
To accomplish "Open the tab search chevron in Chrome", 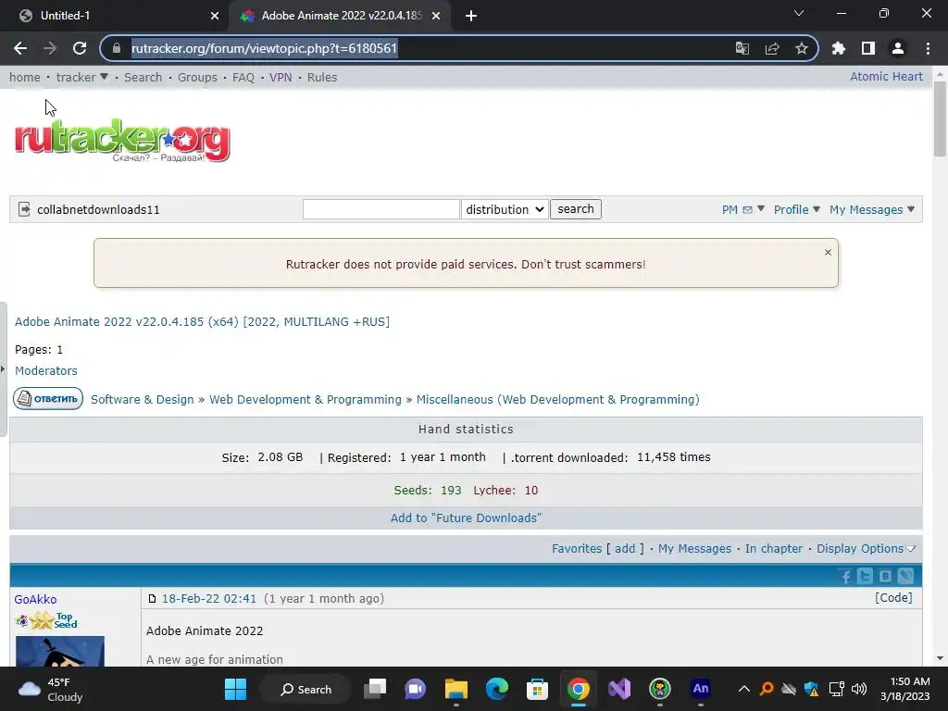I will [x=799, y=13].
